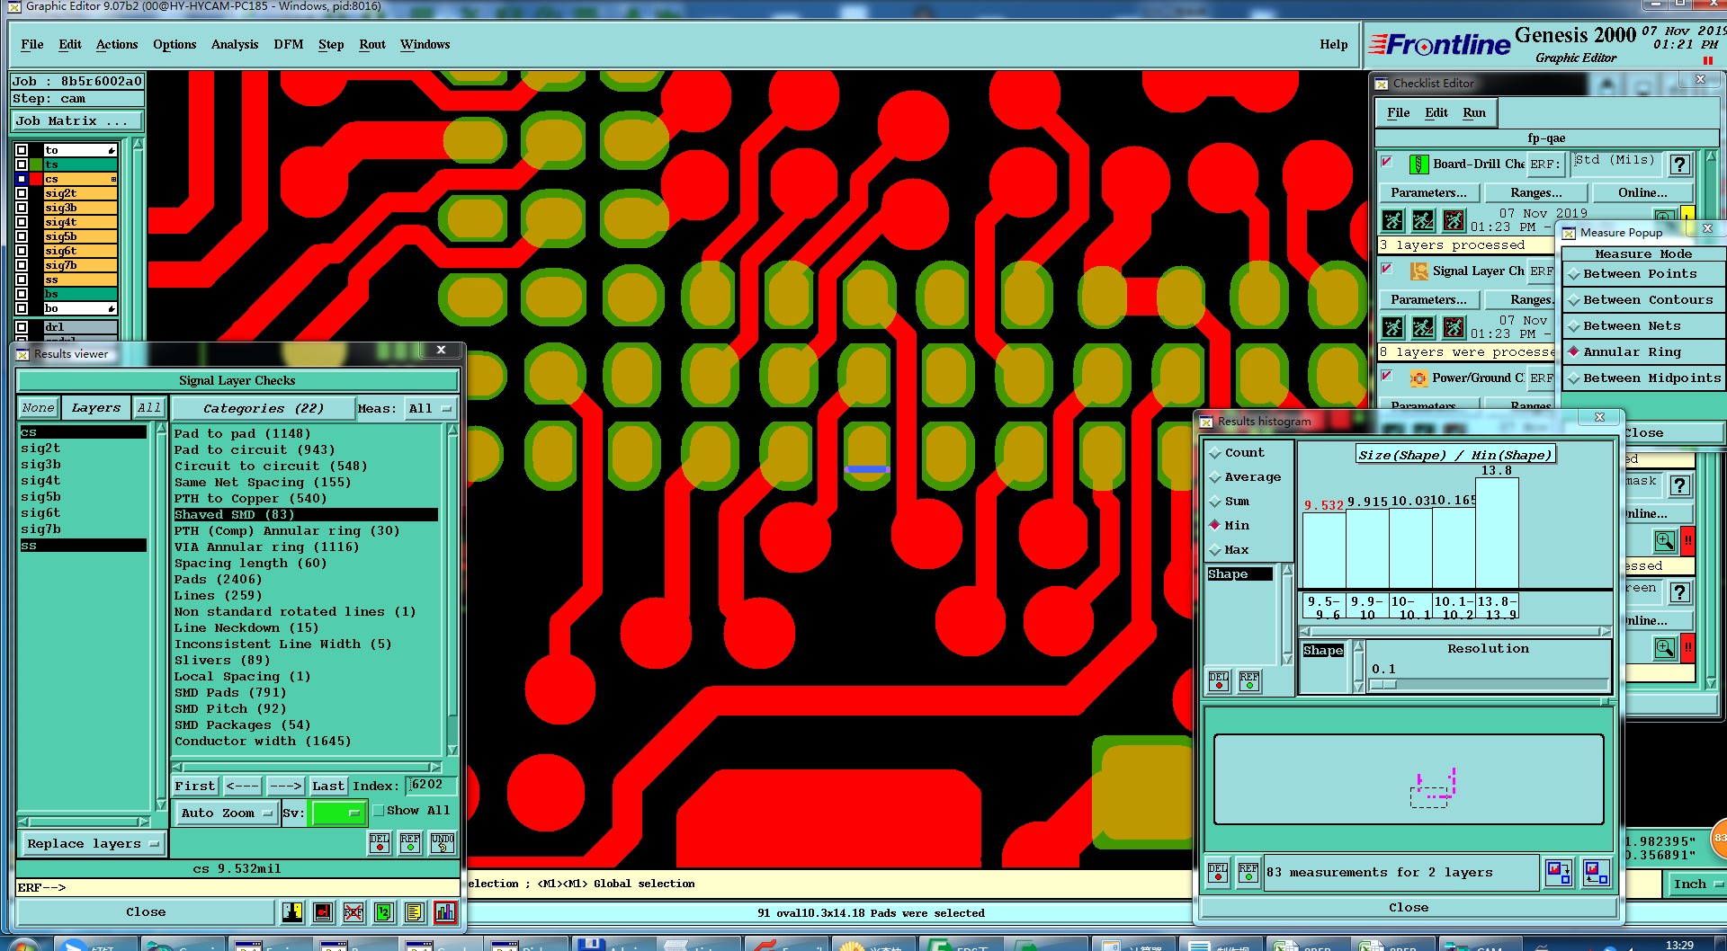The height and width of the screenshot is (951, 1727).
Task: Click the red-and-black snapshot icon in Results viewer
Action: point(323,912)
